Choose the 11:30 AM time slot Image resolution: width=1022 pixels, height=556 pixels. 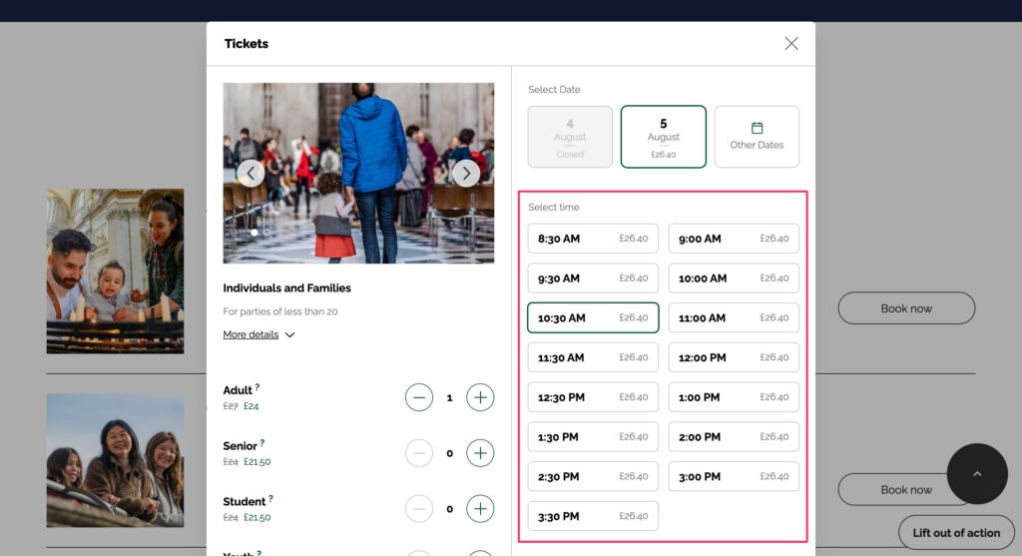[x=593, y=357]
